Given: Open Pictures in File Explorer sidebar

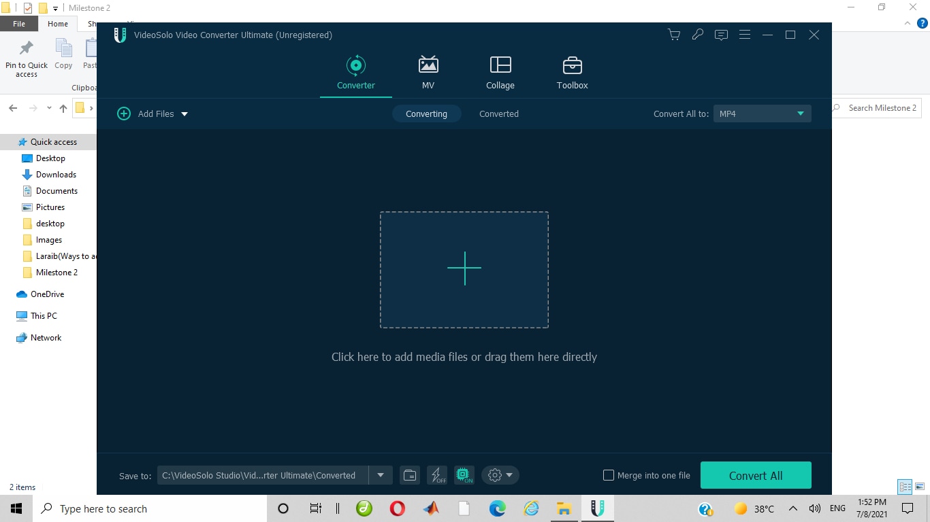Looking at the screenshot, I should pos(44,207).
